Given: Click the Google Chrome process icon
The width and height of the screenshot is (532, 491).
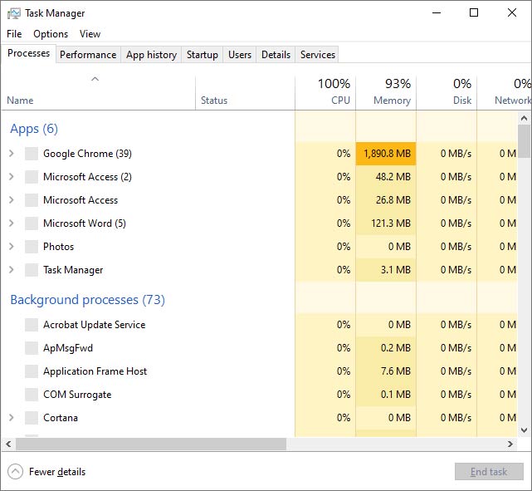Looking at the screenshot, I should (x=32, y=154).
